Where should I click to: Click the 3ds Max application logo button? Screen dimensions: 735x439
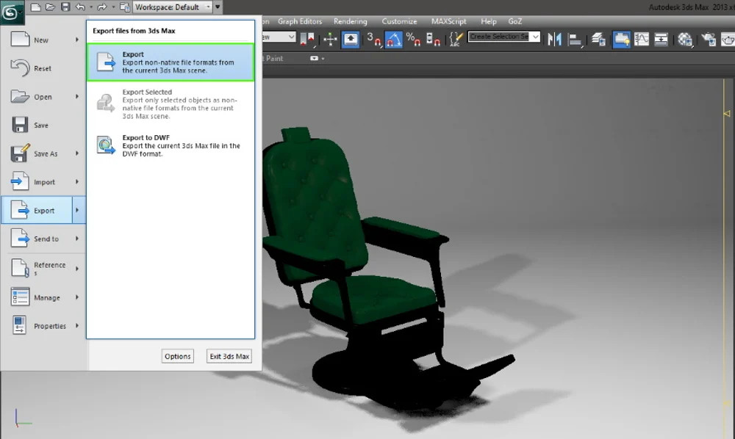[12, 12]
